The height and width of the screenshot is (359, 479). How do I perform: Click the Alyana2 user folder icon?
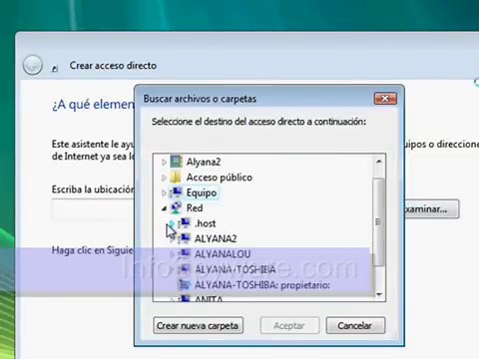[176, 162]
